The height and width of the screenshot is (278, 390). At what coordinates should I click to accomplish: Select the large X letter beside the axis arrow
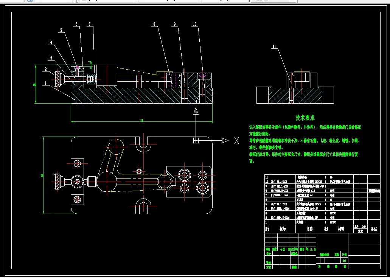(x=236, y=141)
